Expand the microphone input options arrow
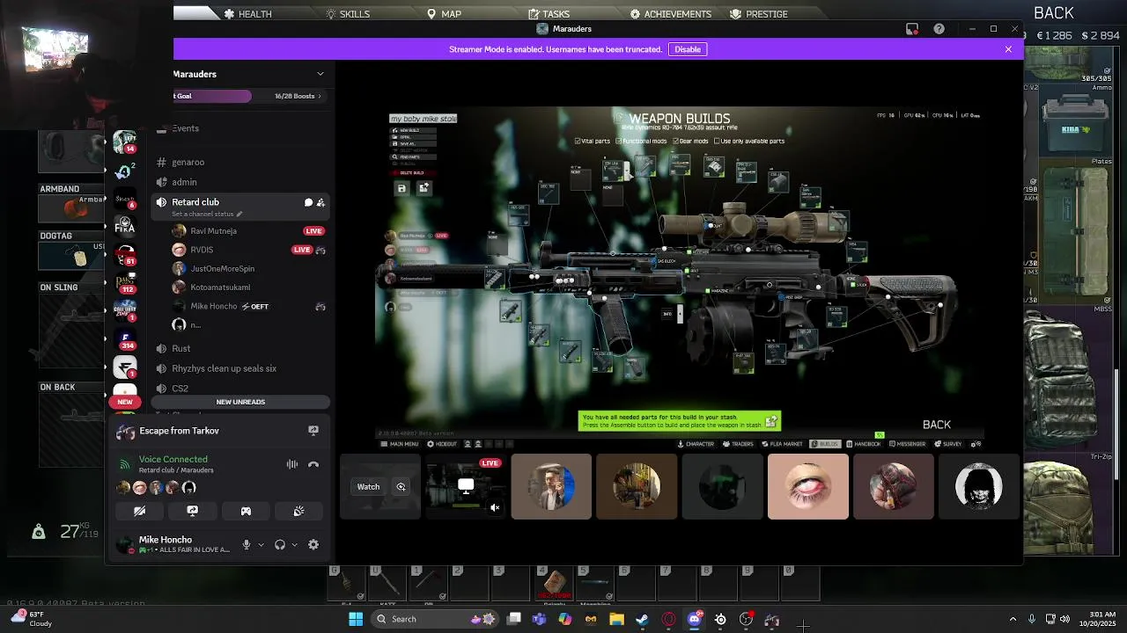This screenshot has width=1127, height=633. click(261, 544)
